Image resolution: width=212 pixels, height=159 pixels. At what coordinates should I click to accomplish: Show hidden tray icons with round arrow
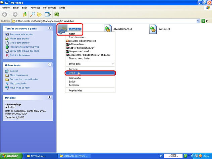193,156
